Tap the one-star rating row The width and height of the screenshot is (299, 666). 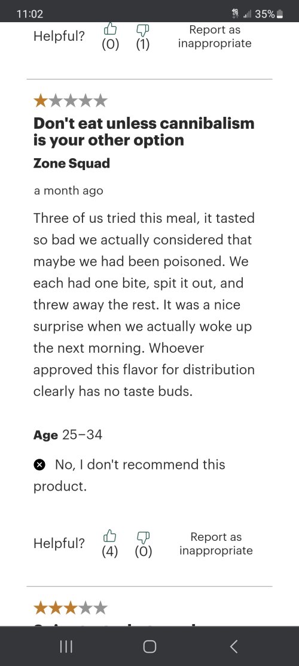71,101
